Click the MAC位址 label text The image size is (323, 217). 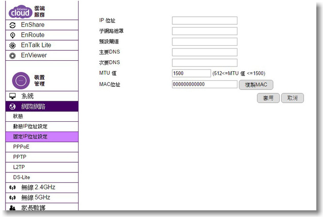point(110,84)
